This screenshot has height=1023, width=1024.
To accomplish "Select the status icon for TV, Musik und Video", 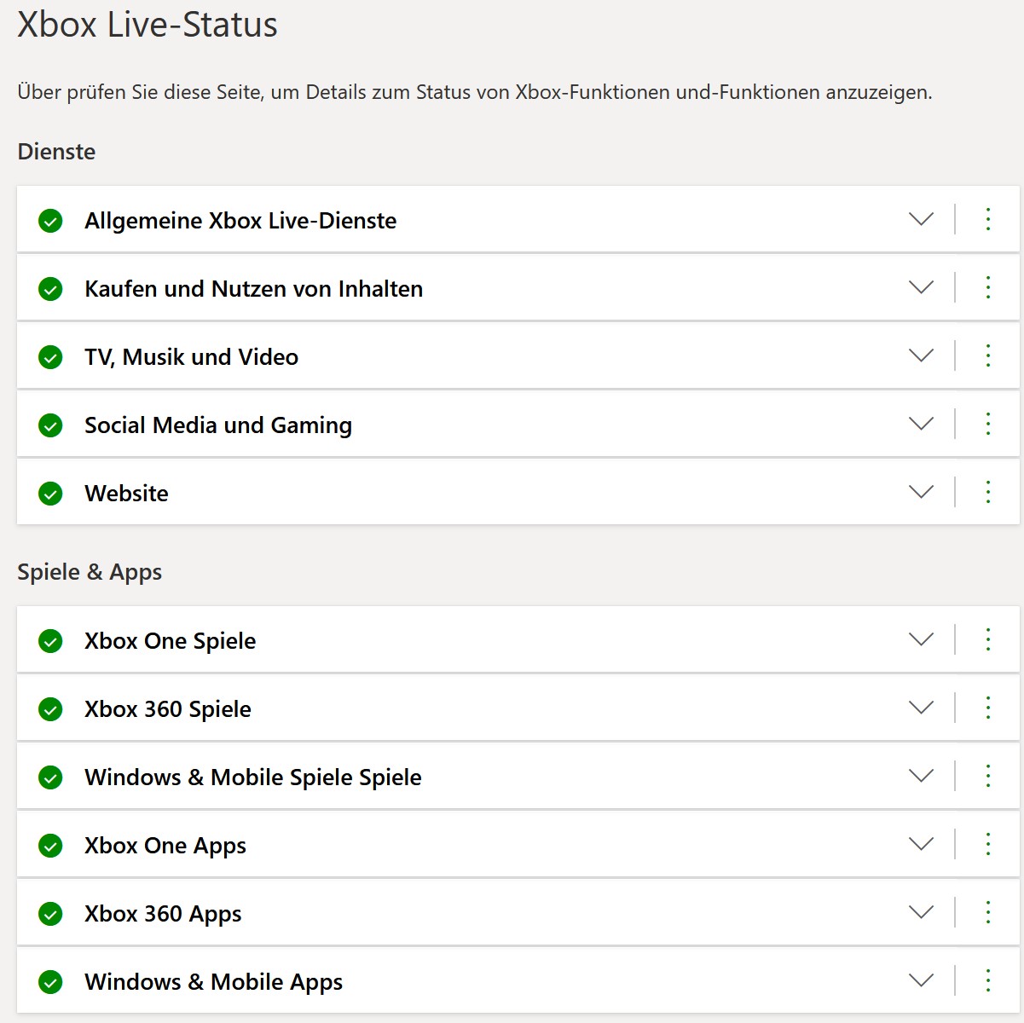I will (50, 356).
